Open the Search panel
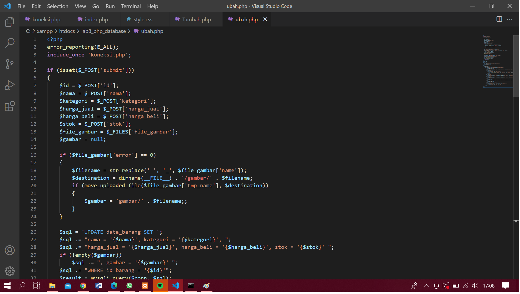This screenshot has width=520, height=294. point(10,43)
